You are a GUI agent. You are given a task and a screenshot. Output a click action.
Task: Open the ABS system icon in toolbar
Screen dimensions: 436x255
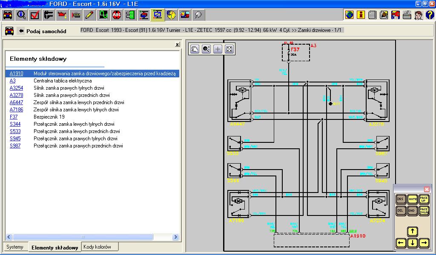pos(117,15)
